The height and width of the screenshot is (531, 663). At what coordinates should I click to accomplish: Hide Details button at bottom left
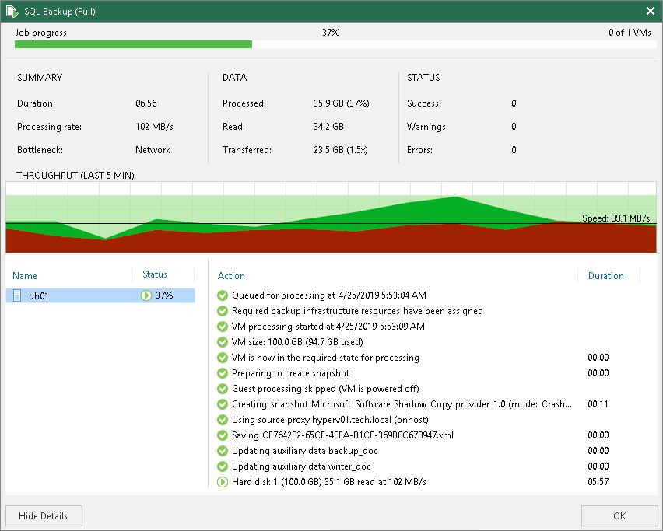pyautogui.click(x=44, y=515)
